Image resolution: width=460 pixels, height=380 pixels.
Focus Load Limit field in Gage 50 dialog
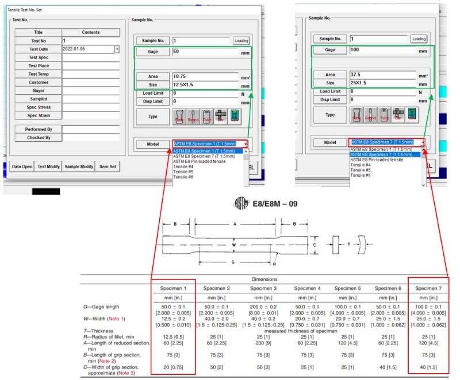(x=205, y=93)
